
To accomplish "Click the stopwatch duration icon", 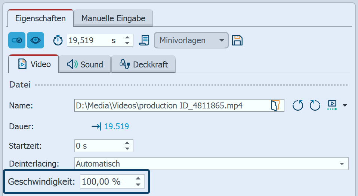I will 58,40.
